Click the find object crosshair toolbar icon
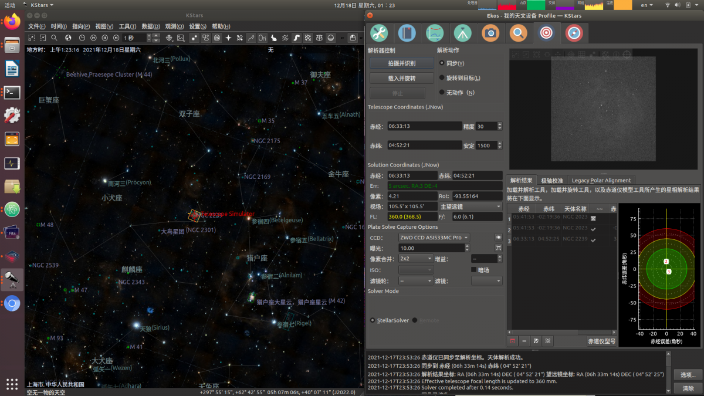Viewport: 704px width, 396px height. click(170, 38)
